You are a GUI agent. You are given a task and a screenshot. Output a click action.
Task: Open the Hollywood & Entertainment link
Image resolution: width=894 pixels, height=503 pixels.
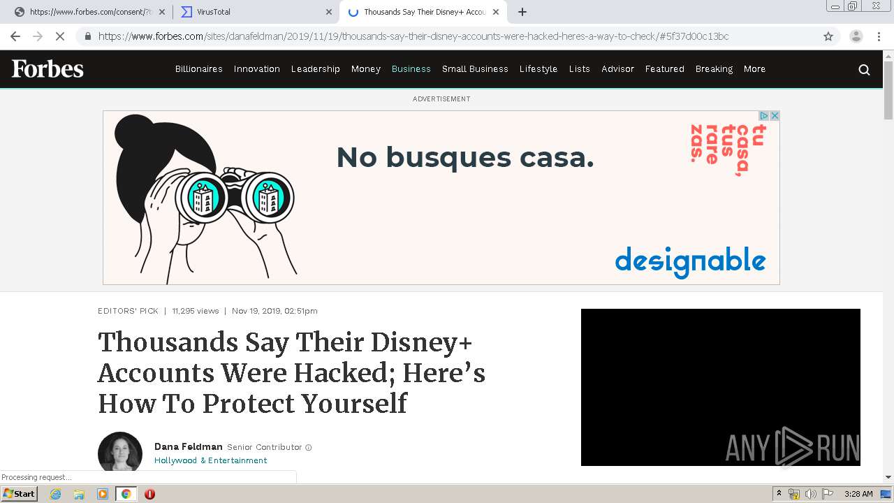(x=211, y=460)
